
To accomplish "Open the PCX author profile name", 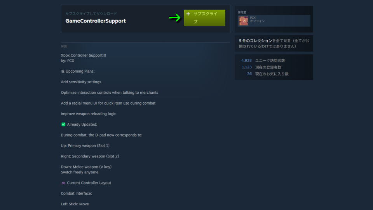I will pos(253,17).
